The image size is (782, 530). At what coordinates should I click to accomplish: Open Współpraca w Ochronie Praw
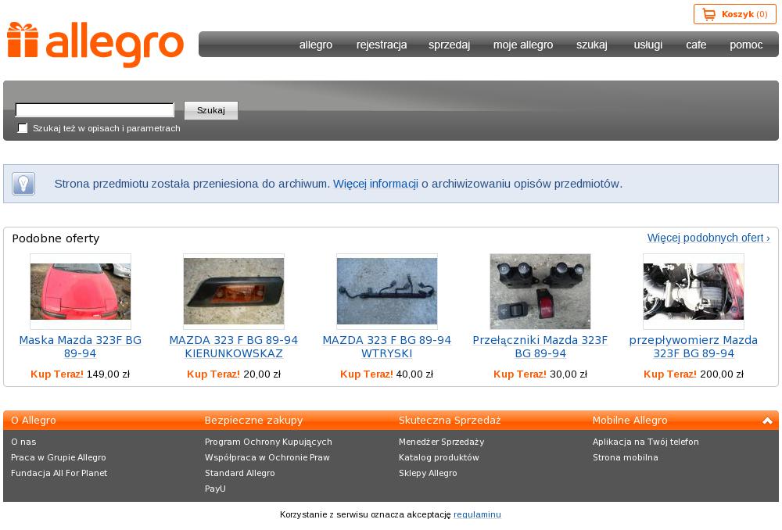[x=267, y=457]
